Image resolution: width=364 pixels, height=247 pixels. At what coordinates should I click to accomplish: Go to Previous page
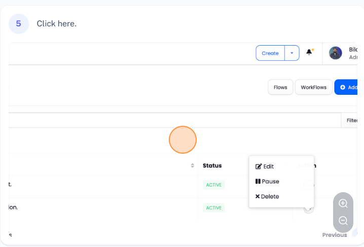point(335,235)
